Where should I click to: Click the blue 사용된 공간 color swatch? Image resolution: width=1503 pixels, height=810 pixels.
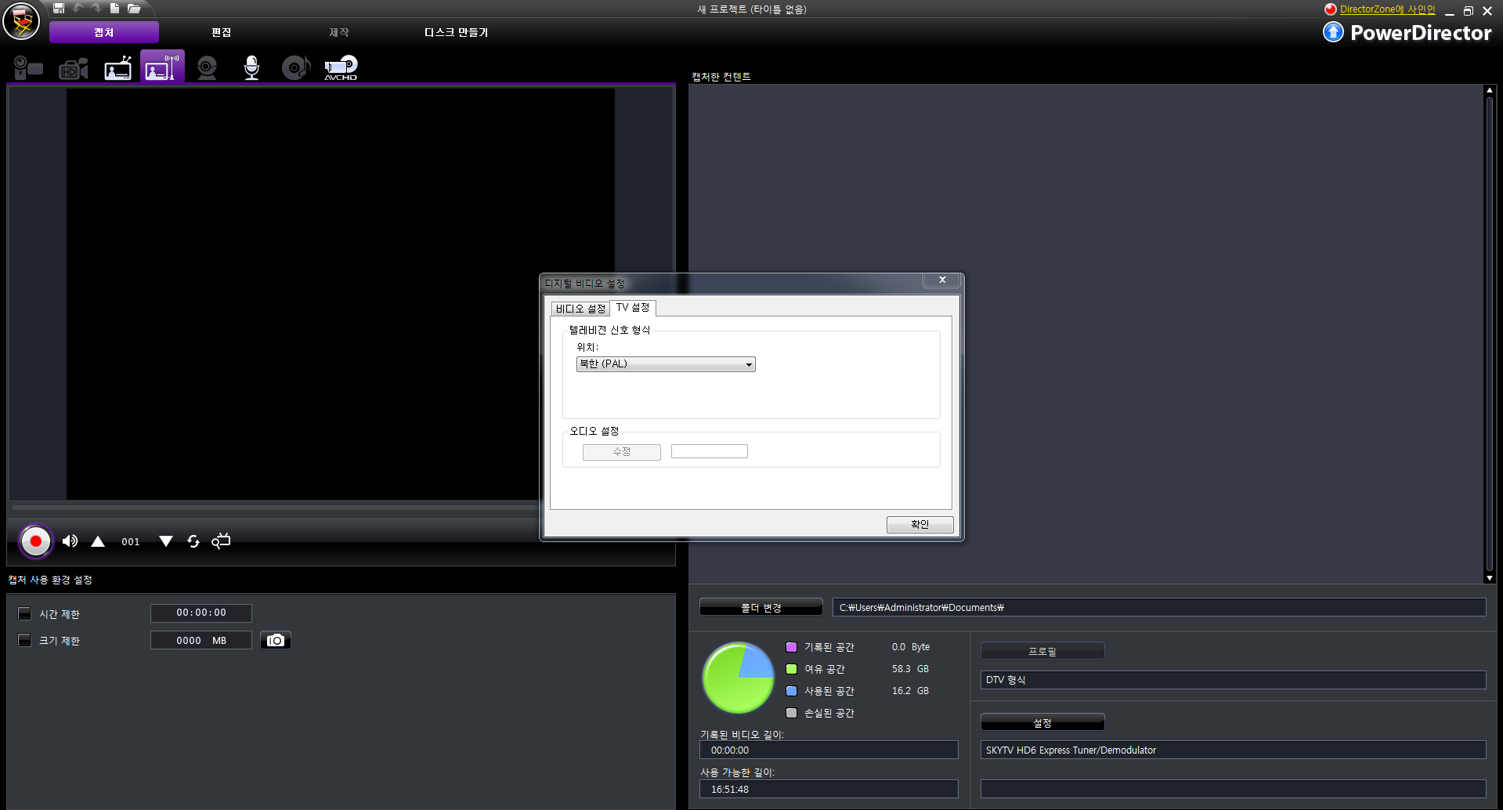791,691
